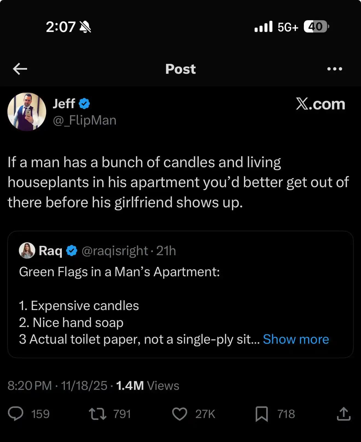Open the three-dot more options menu
Screen dimensions: 361x442
click(x=334, y=69)
